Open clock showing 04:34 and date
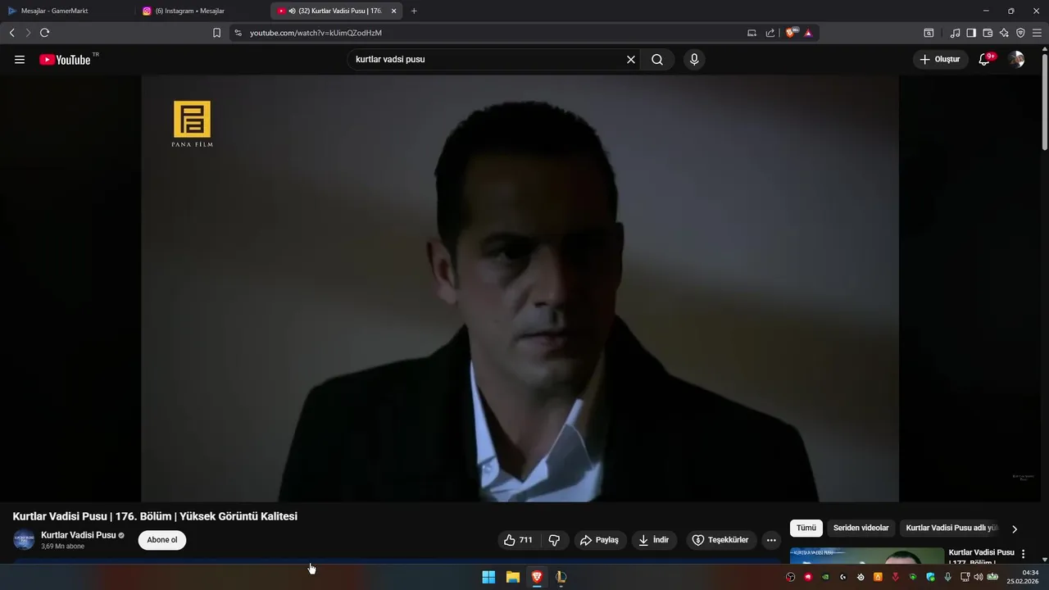 tap(1024, 577)
